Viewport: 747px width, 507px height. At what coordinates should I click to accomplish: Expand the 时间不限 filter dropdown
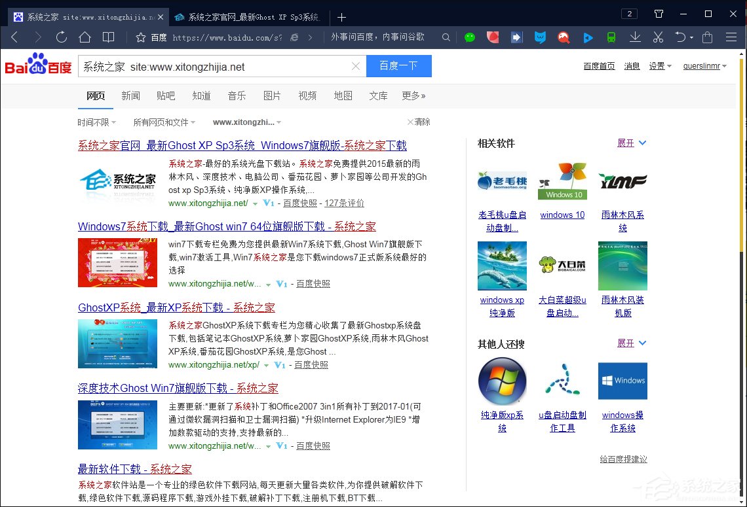point(96,122)
